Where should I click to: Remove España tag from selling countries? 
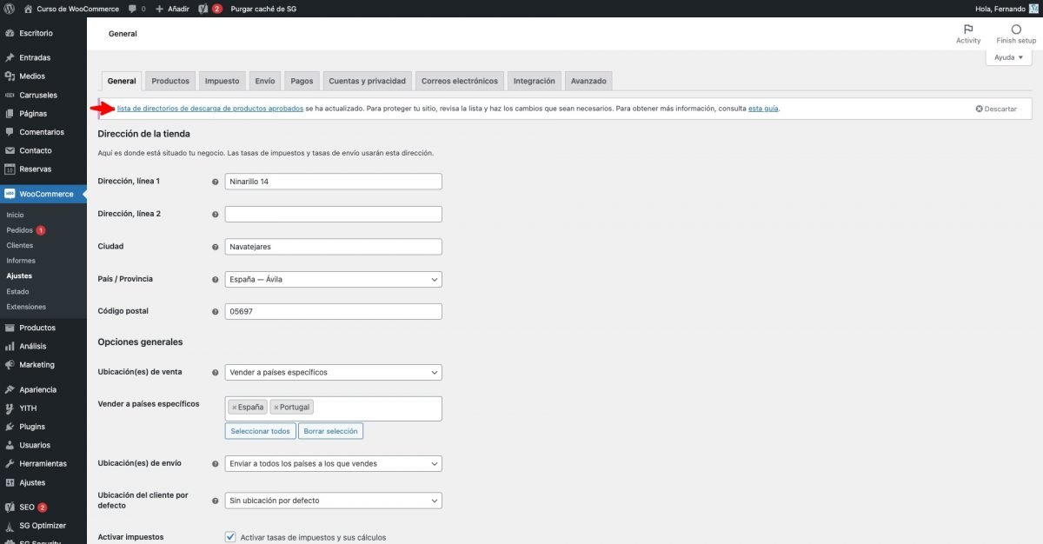click(x=234, y=408)
